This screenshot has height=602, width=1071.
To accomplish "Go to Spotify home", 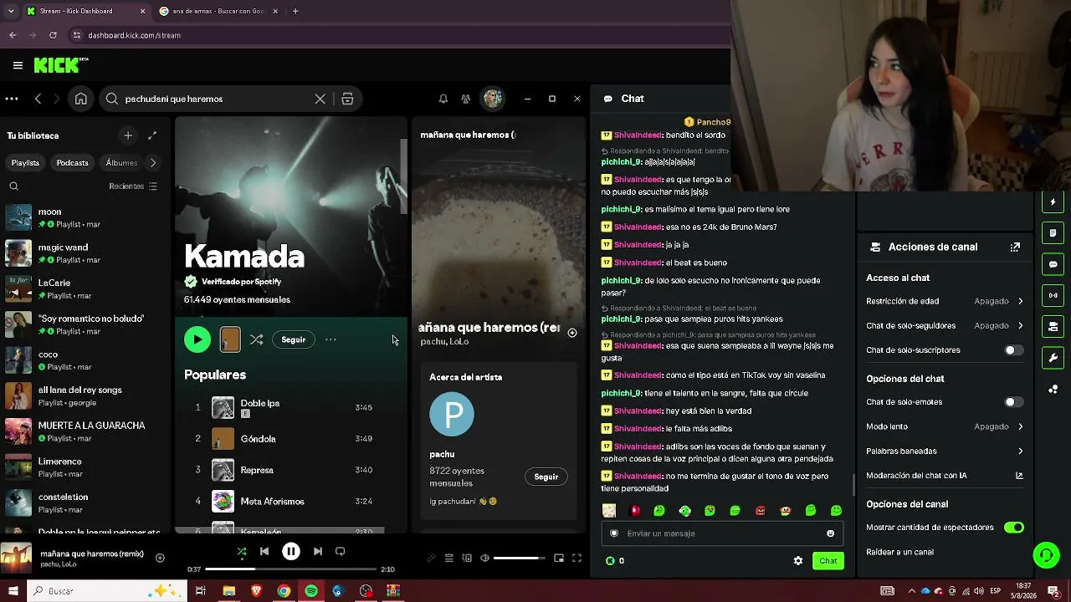I will pos(81,99).
